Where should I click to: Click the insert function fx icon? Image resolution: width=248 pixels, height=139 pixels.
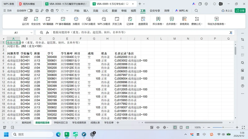[x=47, y=32]
